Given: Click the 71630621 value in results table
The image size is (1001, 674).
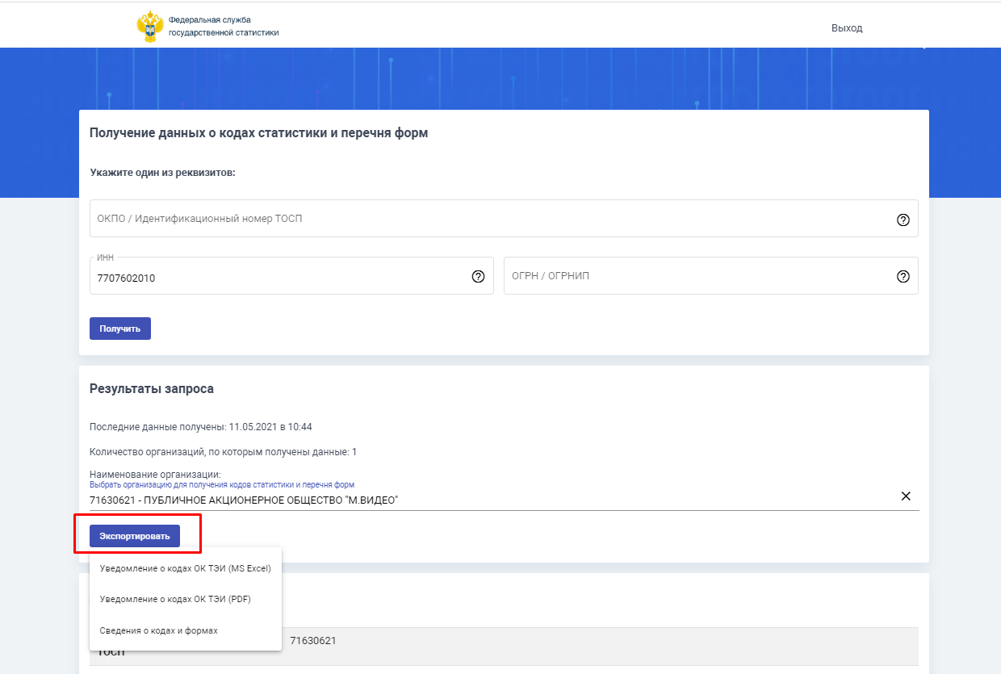Looking at the screenshot, I should [313, 641].
